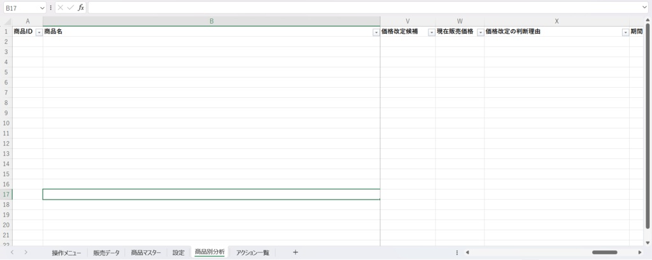The height and width of the screenshot is (260, 652).
Task: Select column W header
Action: [x=460, y=21]
